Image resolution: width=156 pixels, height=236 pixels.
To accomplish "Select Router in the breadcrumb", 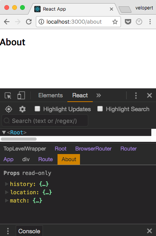I will [x=128, y=149].
